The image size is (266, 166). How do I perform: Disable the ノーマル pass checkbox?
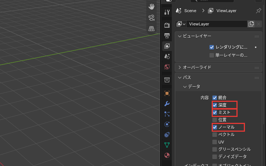(215, 127)
